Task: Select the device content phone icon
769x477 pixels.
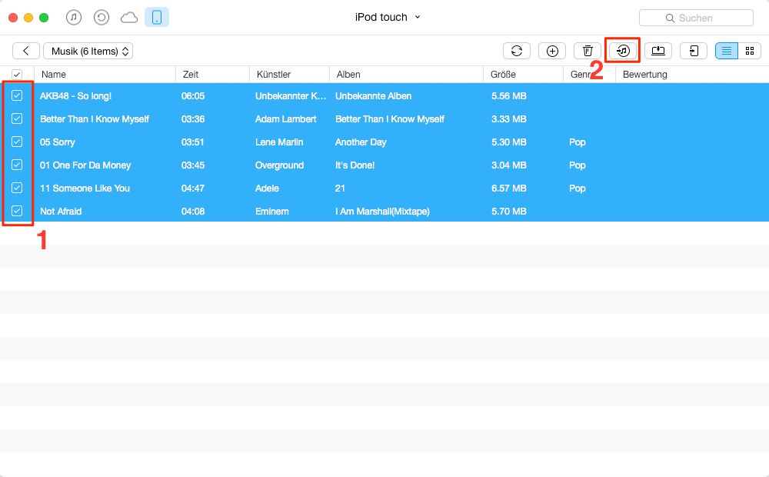Action: [157, 17]
